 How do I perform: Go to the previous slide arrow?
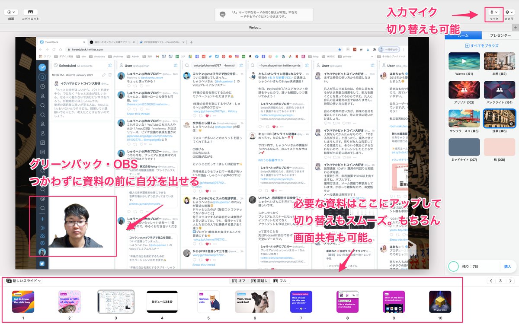coord(492,281)
